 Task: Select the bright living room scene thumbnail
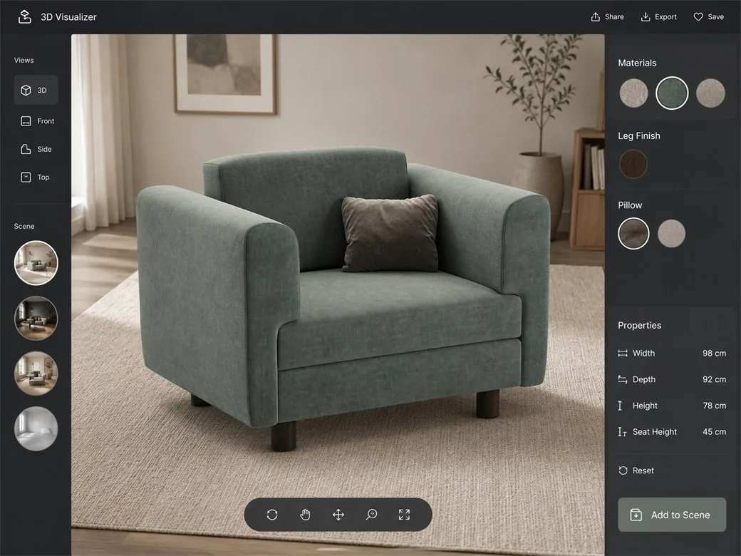(36, 263)
